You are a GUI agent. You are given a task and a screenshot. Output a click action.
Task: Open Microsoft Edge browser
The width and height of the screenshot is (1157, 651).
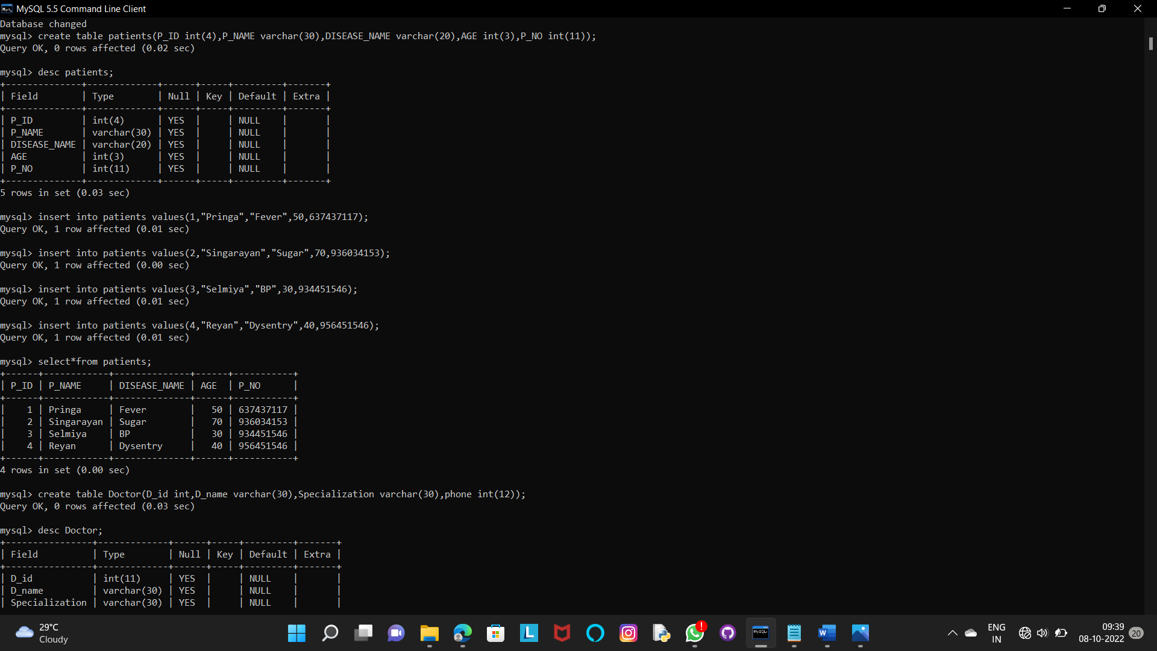point(462,634)
